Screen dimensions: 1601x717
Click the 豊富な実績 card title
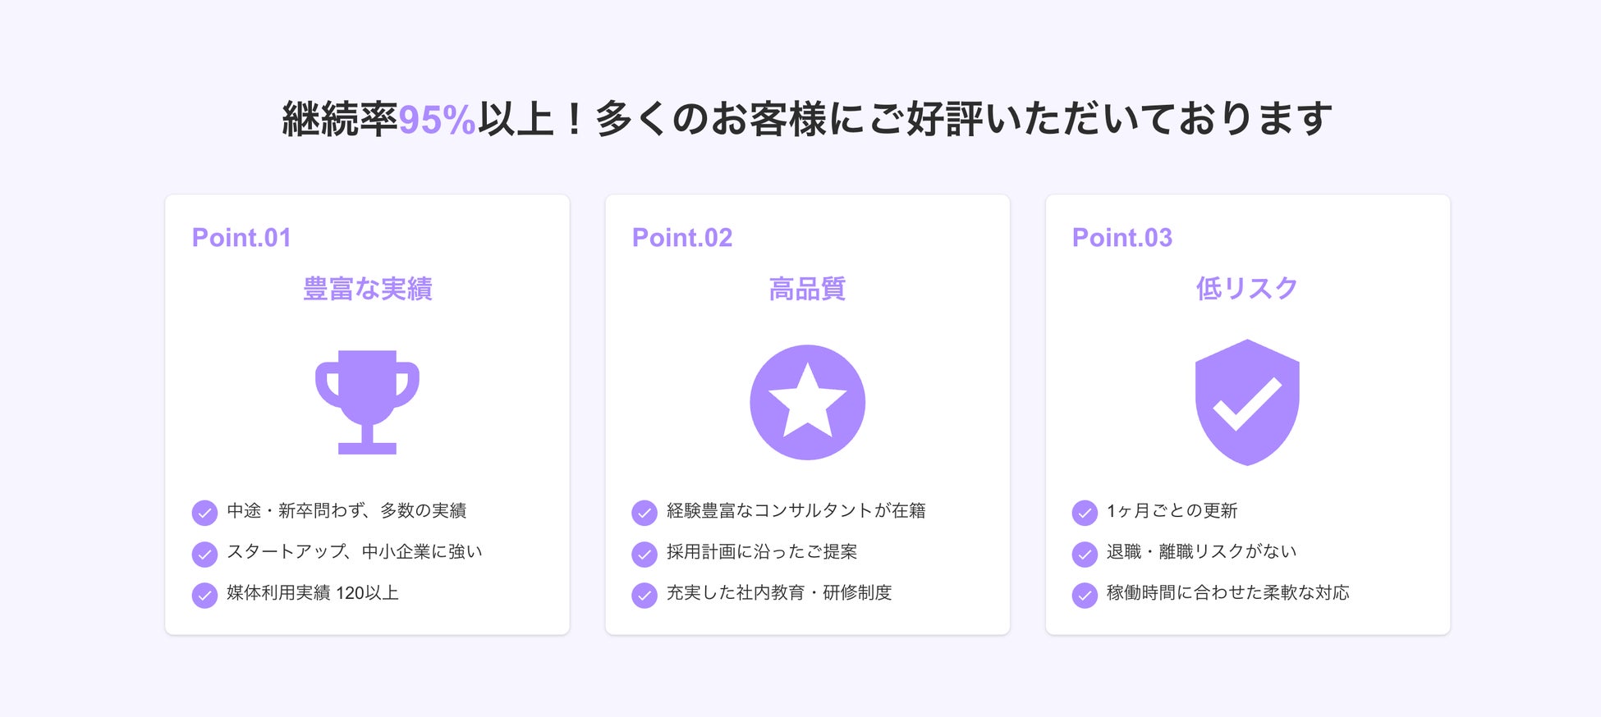pyautogui.click(x=367, y=289)
